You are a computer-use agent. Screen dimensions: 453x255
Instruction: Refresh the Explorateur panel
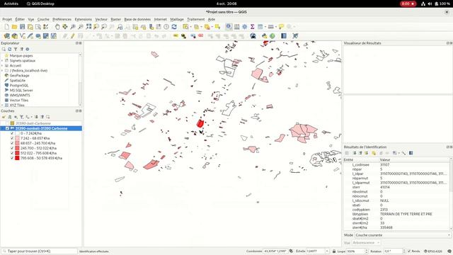coord(9,49)
